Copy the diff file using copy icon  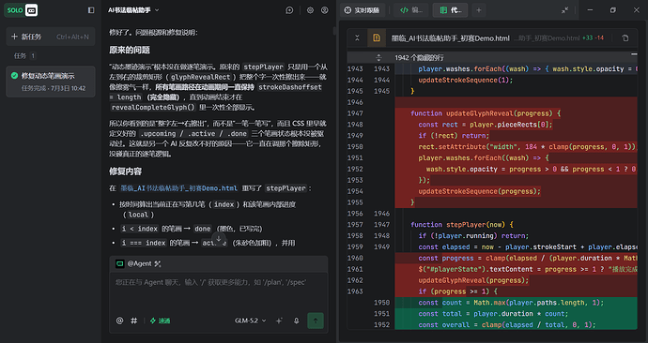[625, 37]
